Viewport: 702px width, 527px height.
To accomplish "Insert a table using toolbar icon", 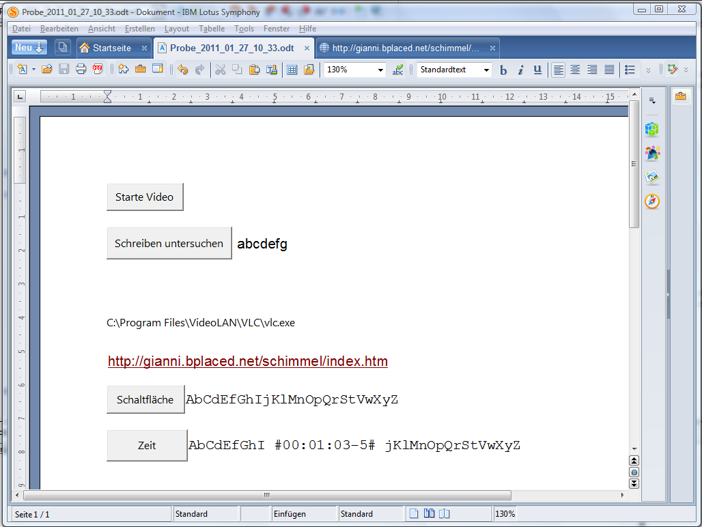I will (x=292, y=70).
